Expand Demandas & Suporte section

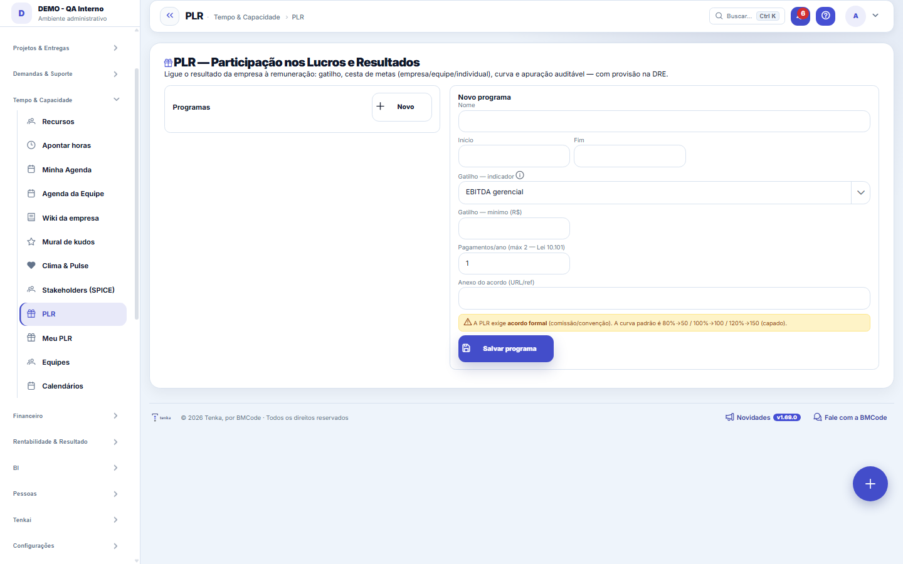pos(66,74)
